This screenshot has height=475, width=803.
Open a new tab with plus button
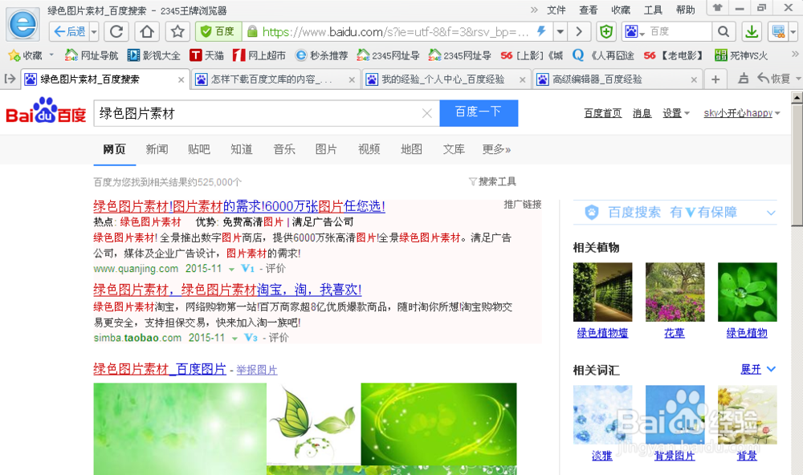pyautogui.click(x=715, y=79)
